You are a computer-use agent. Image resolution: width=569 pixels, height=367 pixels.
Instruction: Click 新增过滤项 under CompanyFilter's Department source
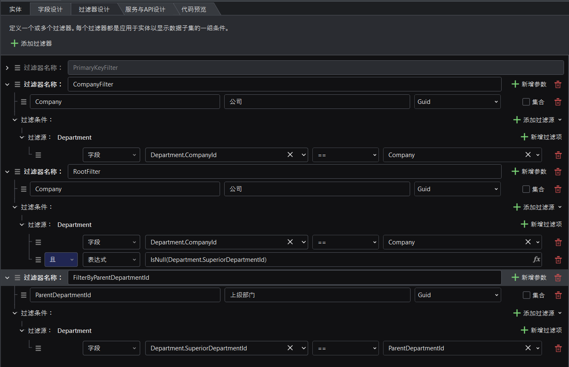542,137
